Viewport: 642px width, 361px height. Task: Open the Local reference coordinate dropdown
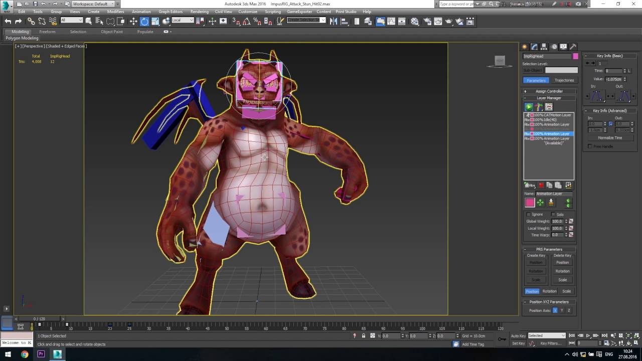183,21
